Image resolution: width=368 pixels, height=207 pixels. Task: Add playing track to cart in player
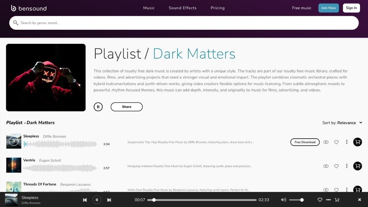coord(337,200)
